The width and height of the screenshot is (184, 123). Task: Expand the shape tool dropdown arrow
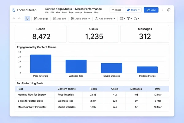point(139,19)
